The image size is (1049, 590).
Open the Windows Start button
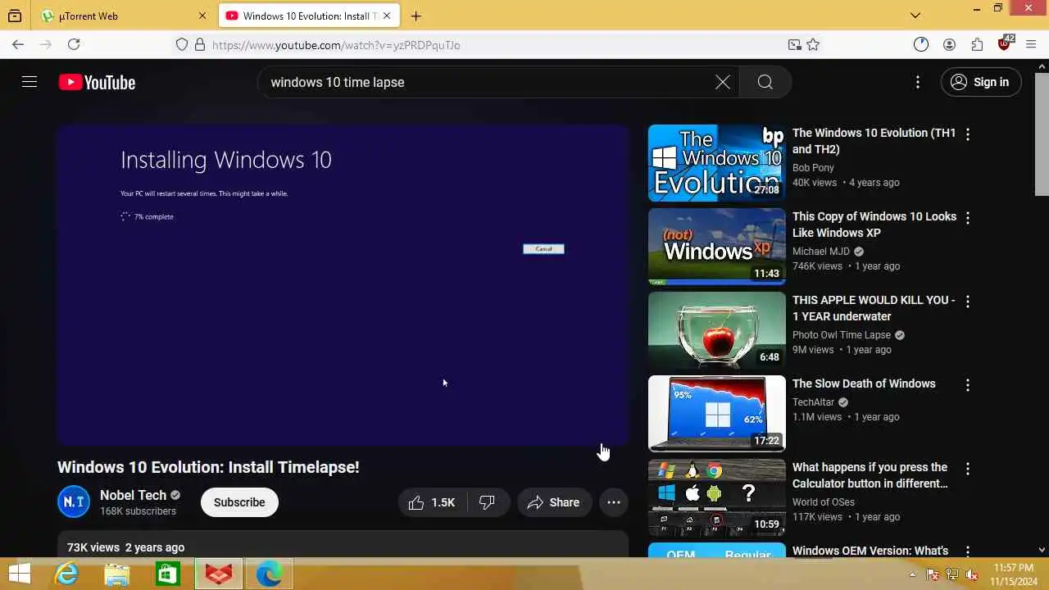tap(19, 574)
